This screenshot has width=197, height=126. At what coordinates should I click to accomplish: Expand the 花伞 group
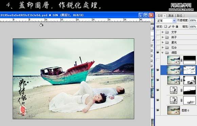(x=163, y=47)
